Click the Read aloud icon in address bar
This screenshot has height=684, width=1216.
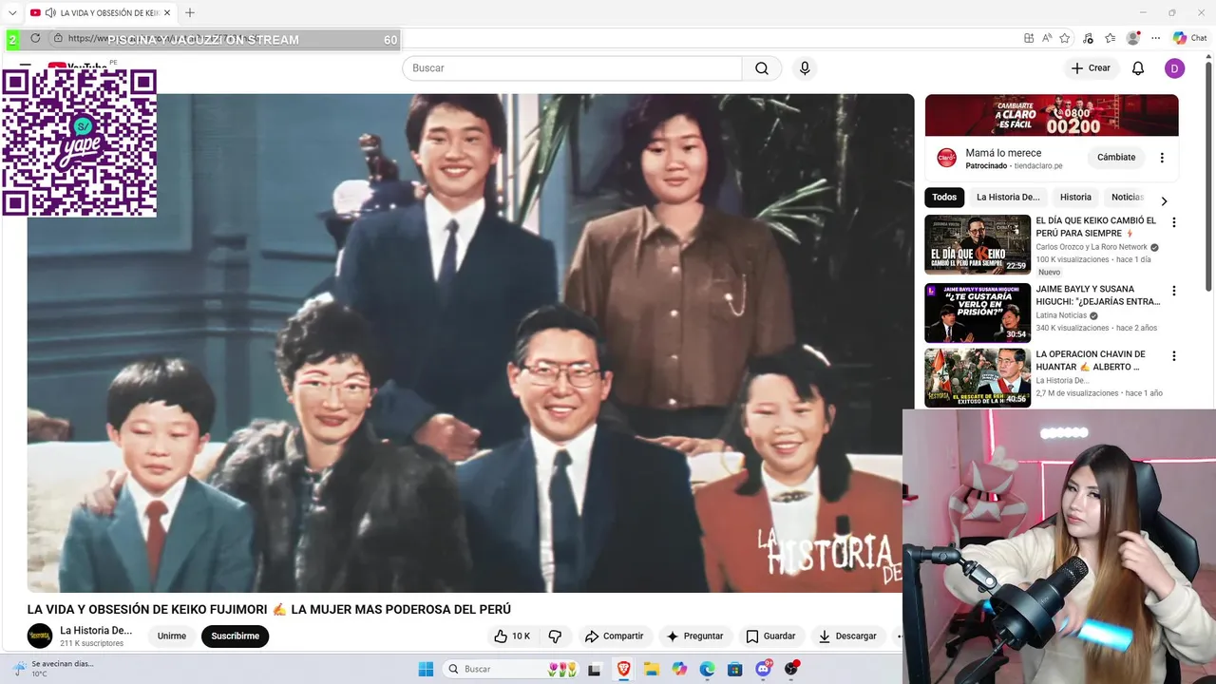[1047, 38]
